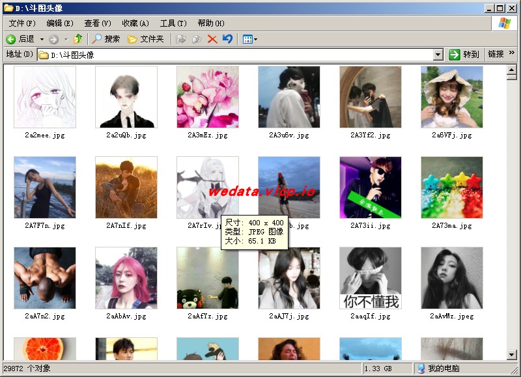Open the 编辑(E) menu
This screenshot has height=377, width=521.
60,23
